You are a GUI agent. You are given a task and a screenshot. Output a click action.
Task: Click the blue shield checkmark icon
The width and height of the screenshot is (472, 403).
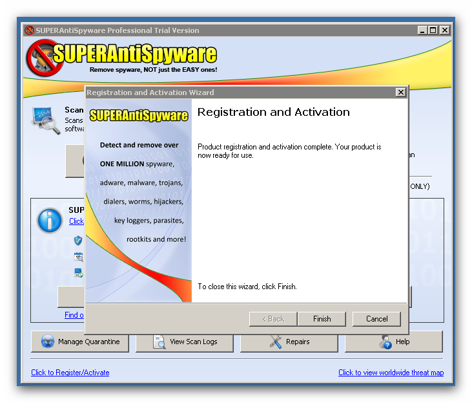78,241
